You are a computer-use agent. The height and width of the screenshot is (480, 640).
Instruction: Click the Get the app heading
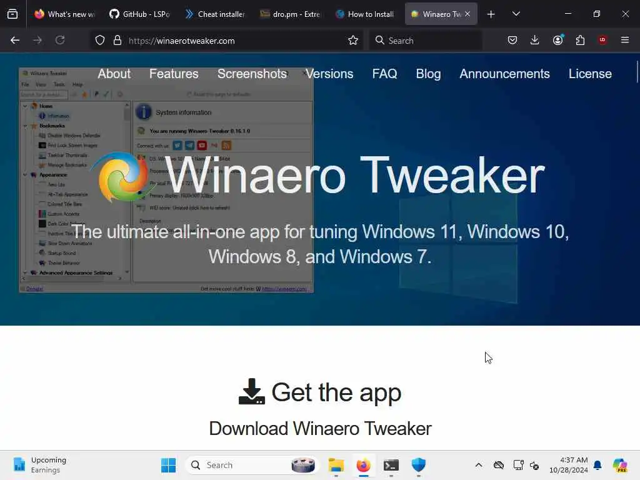(x=336, y=392)
